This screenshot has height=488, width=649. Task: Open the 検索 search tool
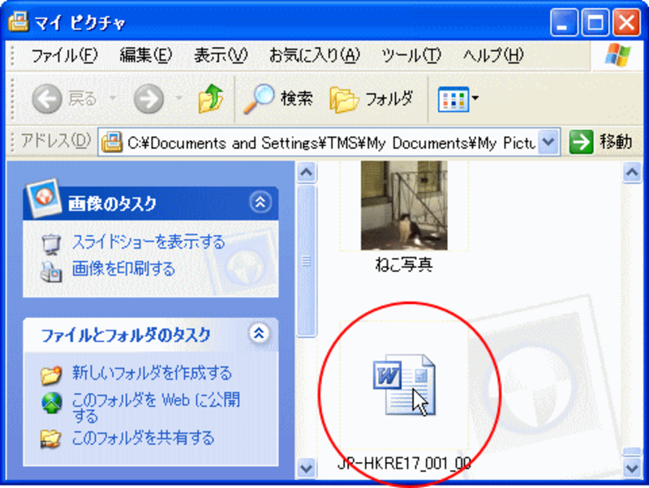tap(277, 99)
